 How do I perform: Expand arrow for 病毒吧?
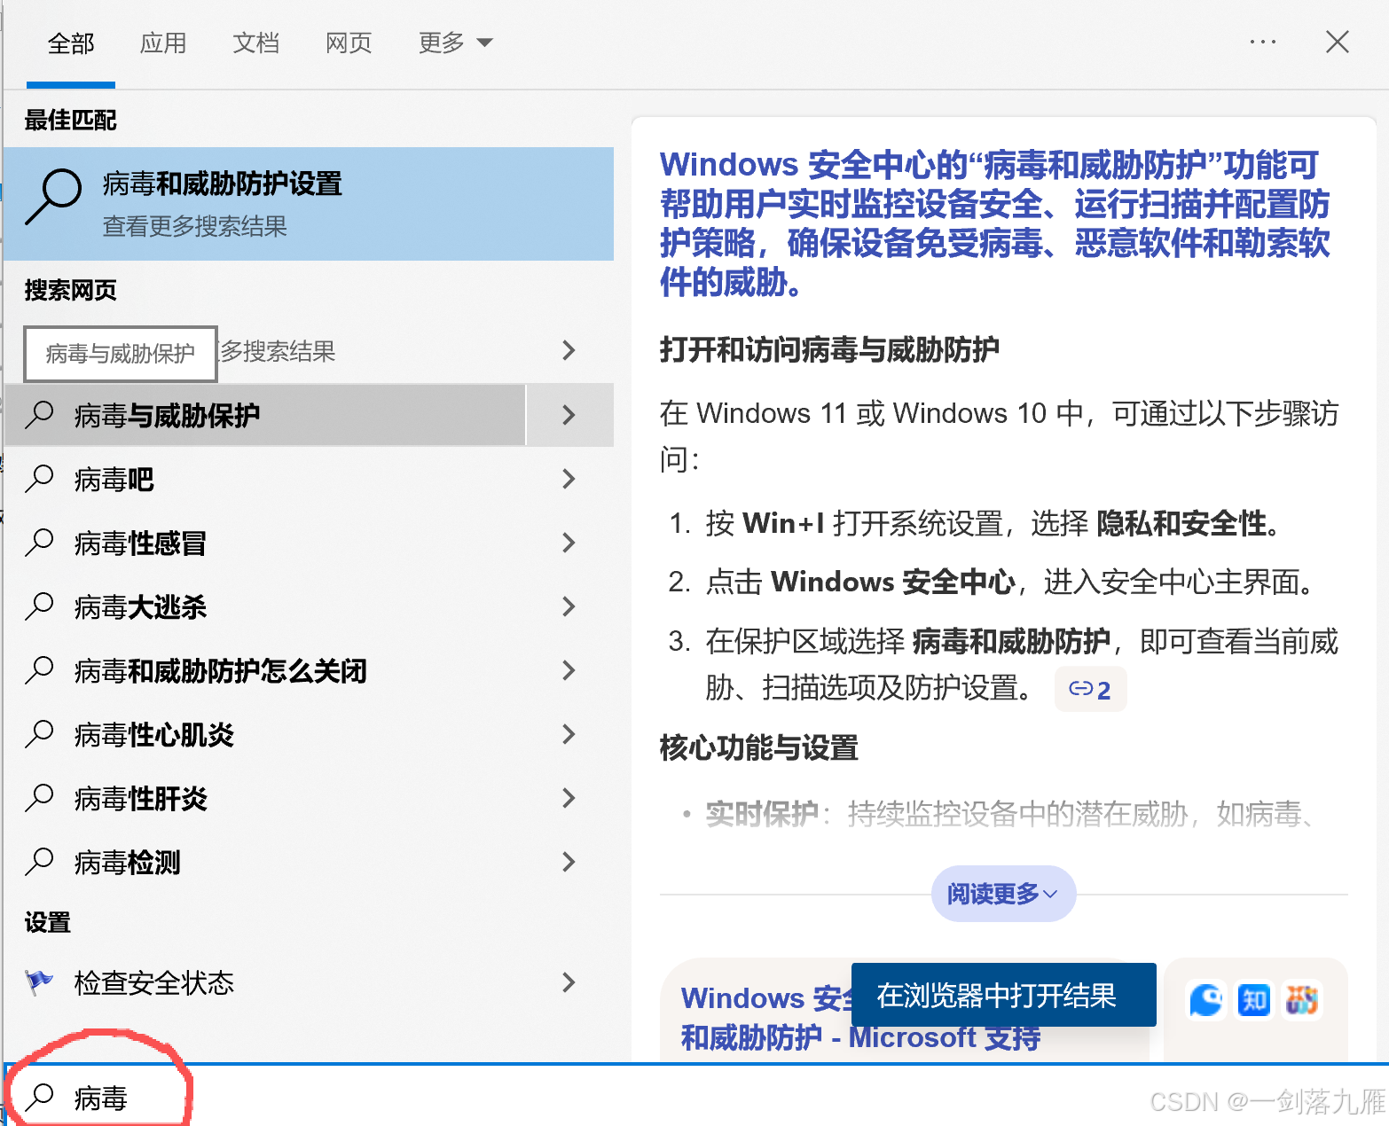click(x=569, y=479)
